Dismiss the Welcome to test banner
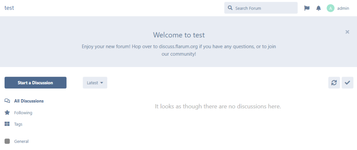This screenshot has width=357, height=150. coord(347,32)
